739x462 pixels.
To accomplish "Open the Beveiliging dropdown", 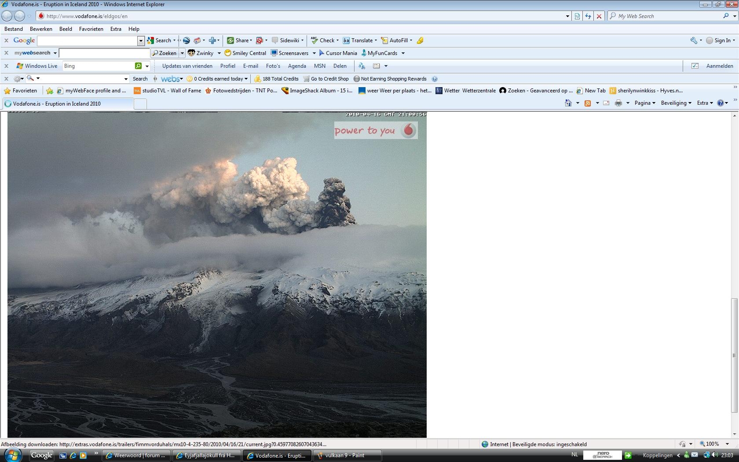I will click(676, 103).
